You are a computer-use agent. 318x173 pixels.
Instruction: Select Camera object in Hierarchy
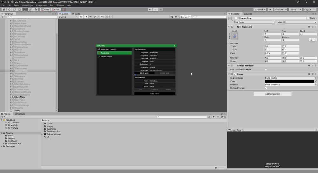coord(17,110)
